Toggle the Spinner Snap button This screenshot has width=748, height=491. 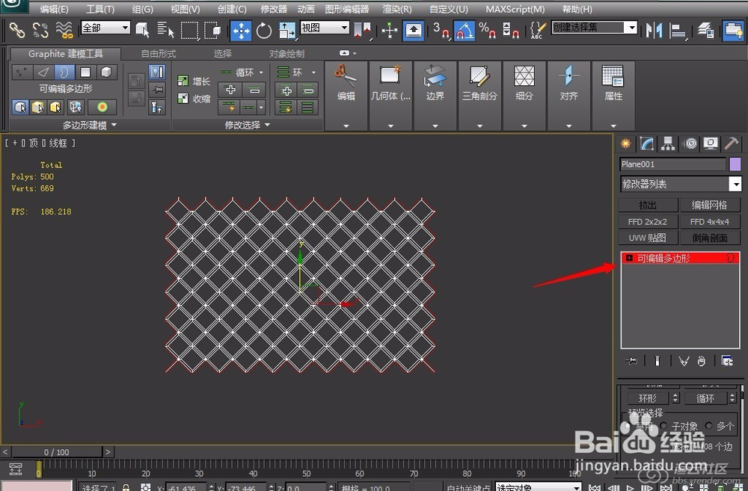(x=511, y=31)
